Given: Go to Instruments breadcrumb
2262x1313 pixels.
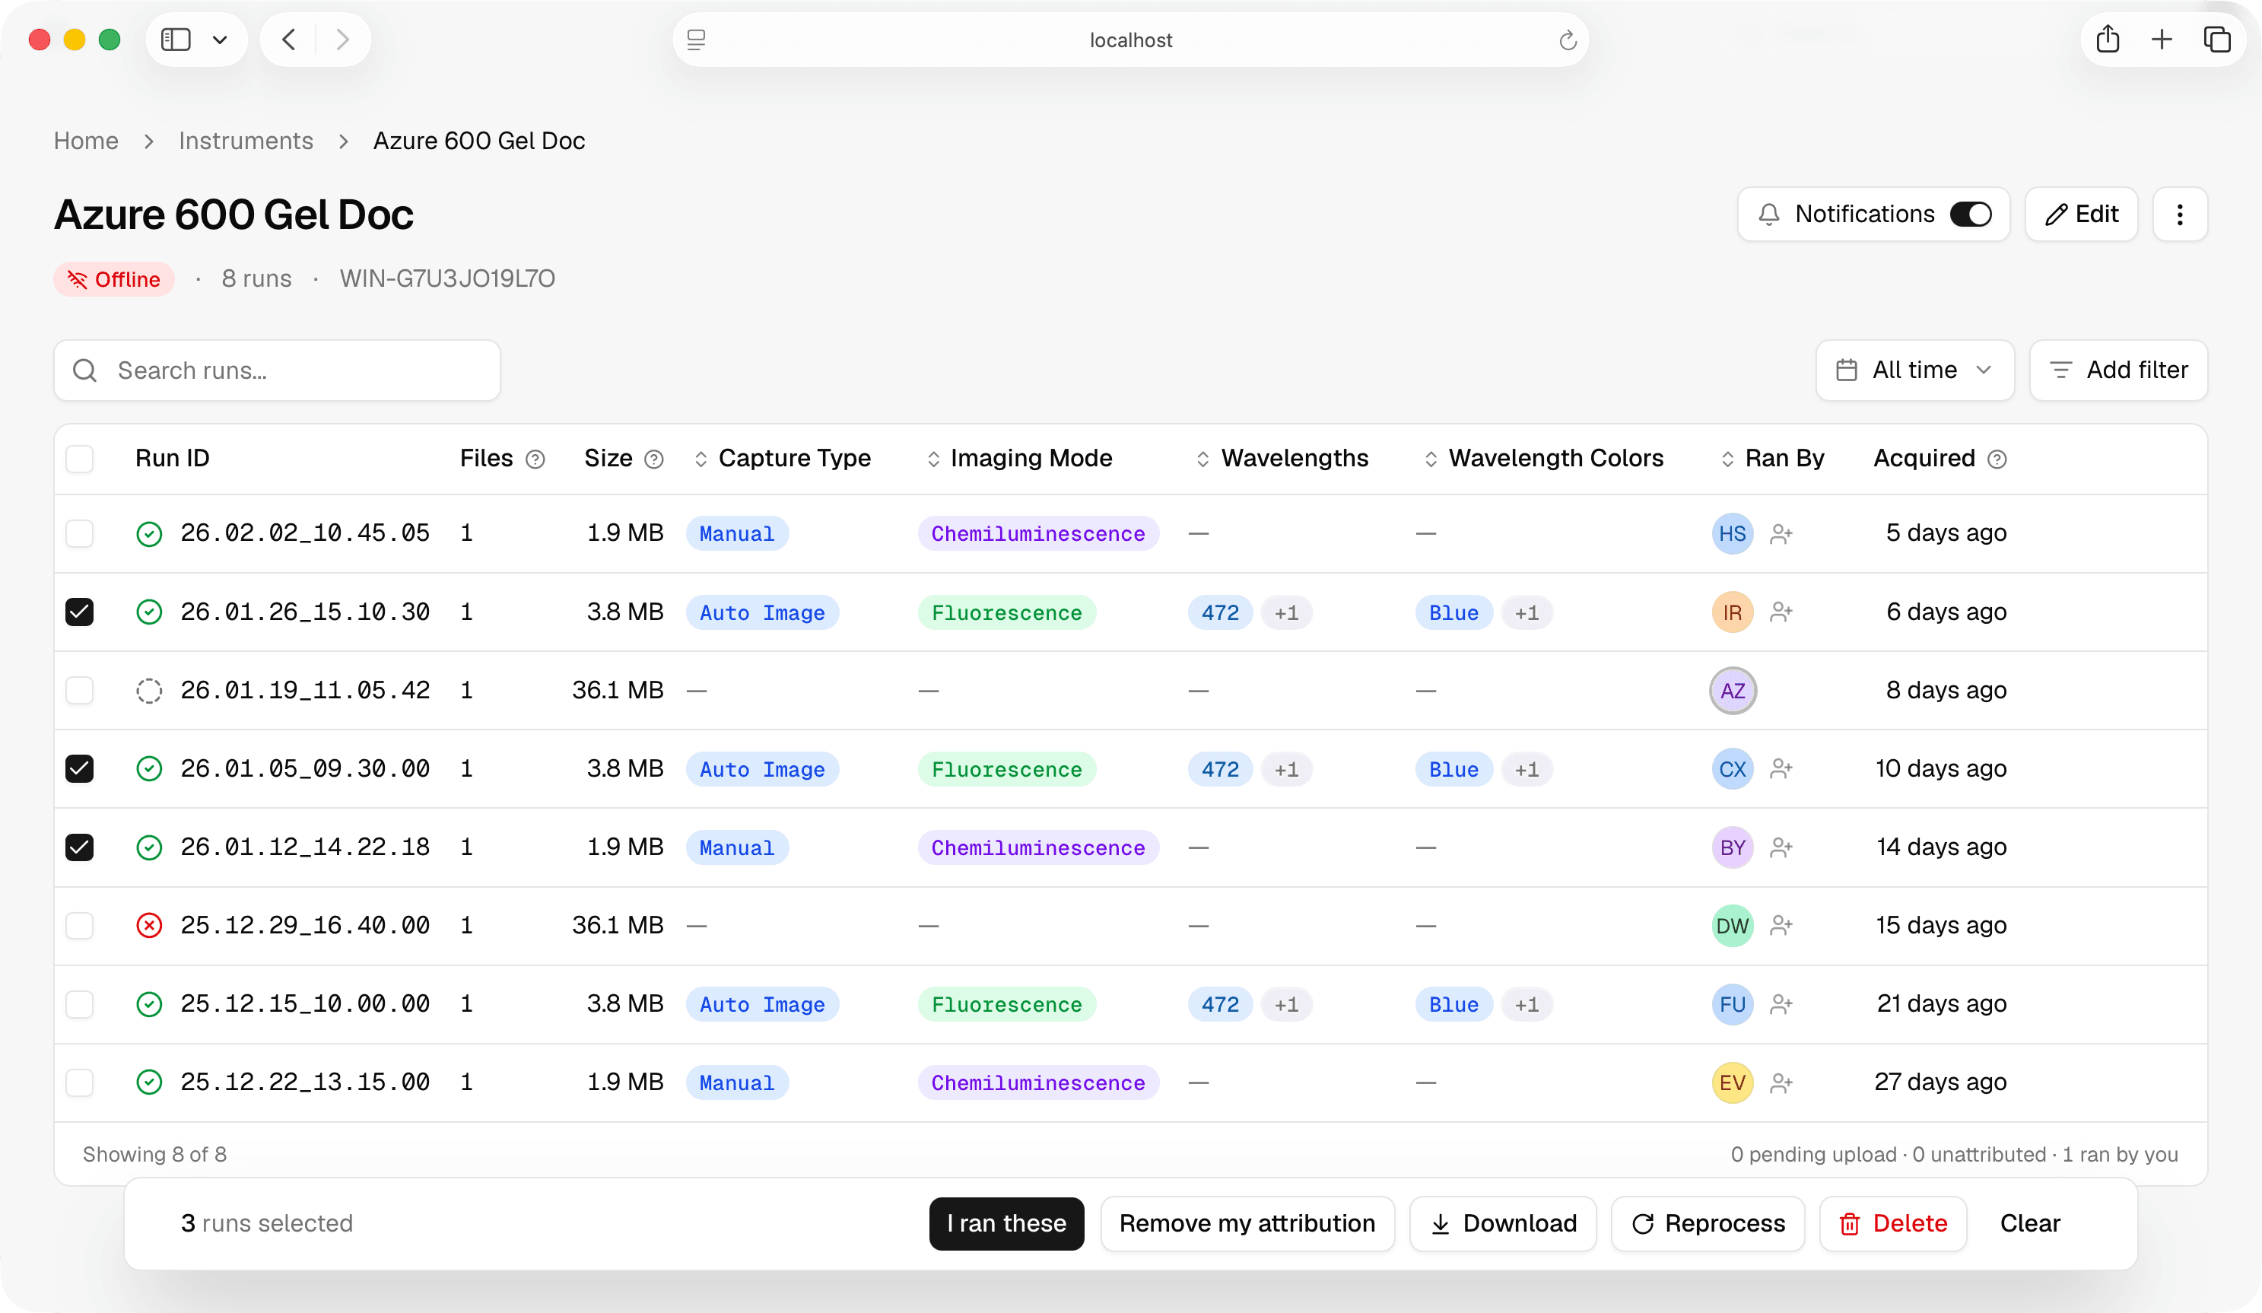Looking at the screenshot, I should 246,141.
